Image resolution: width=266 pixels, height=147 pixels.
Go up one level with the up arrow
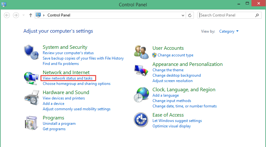point(31,15)
